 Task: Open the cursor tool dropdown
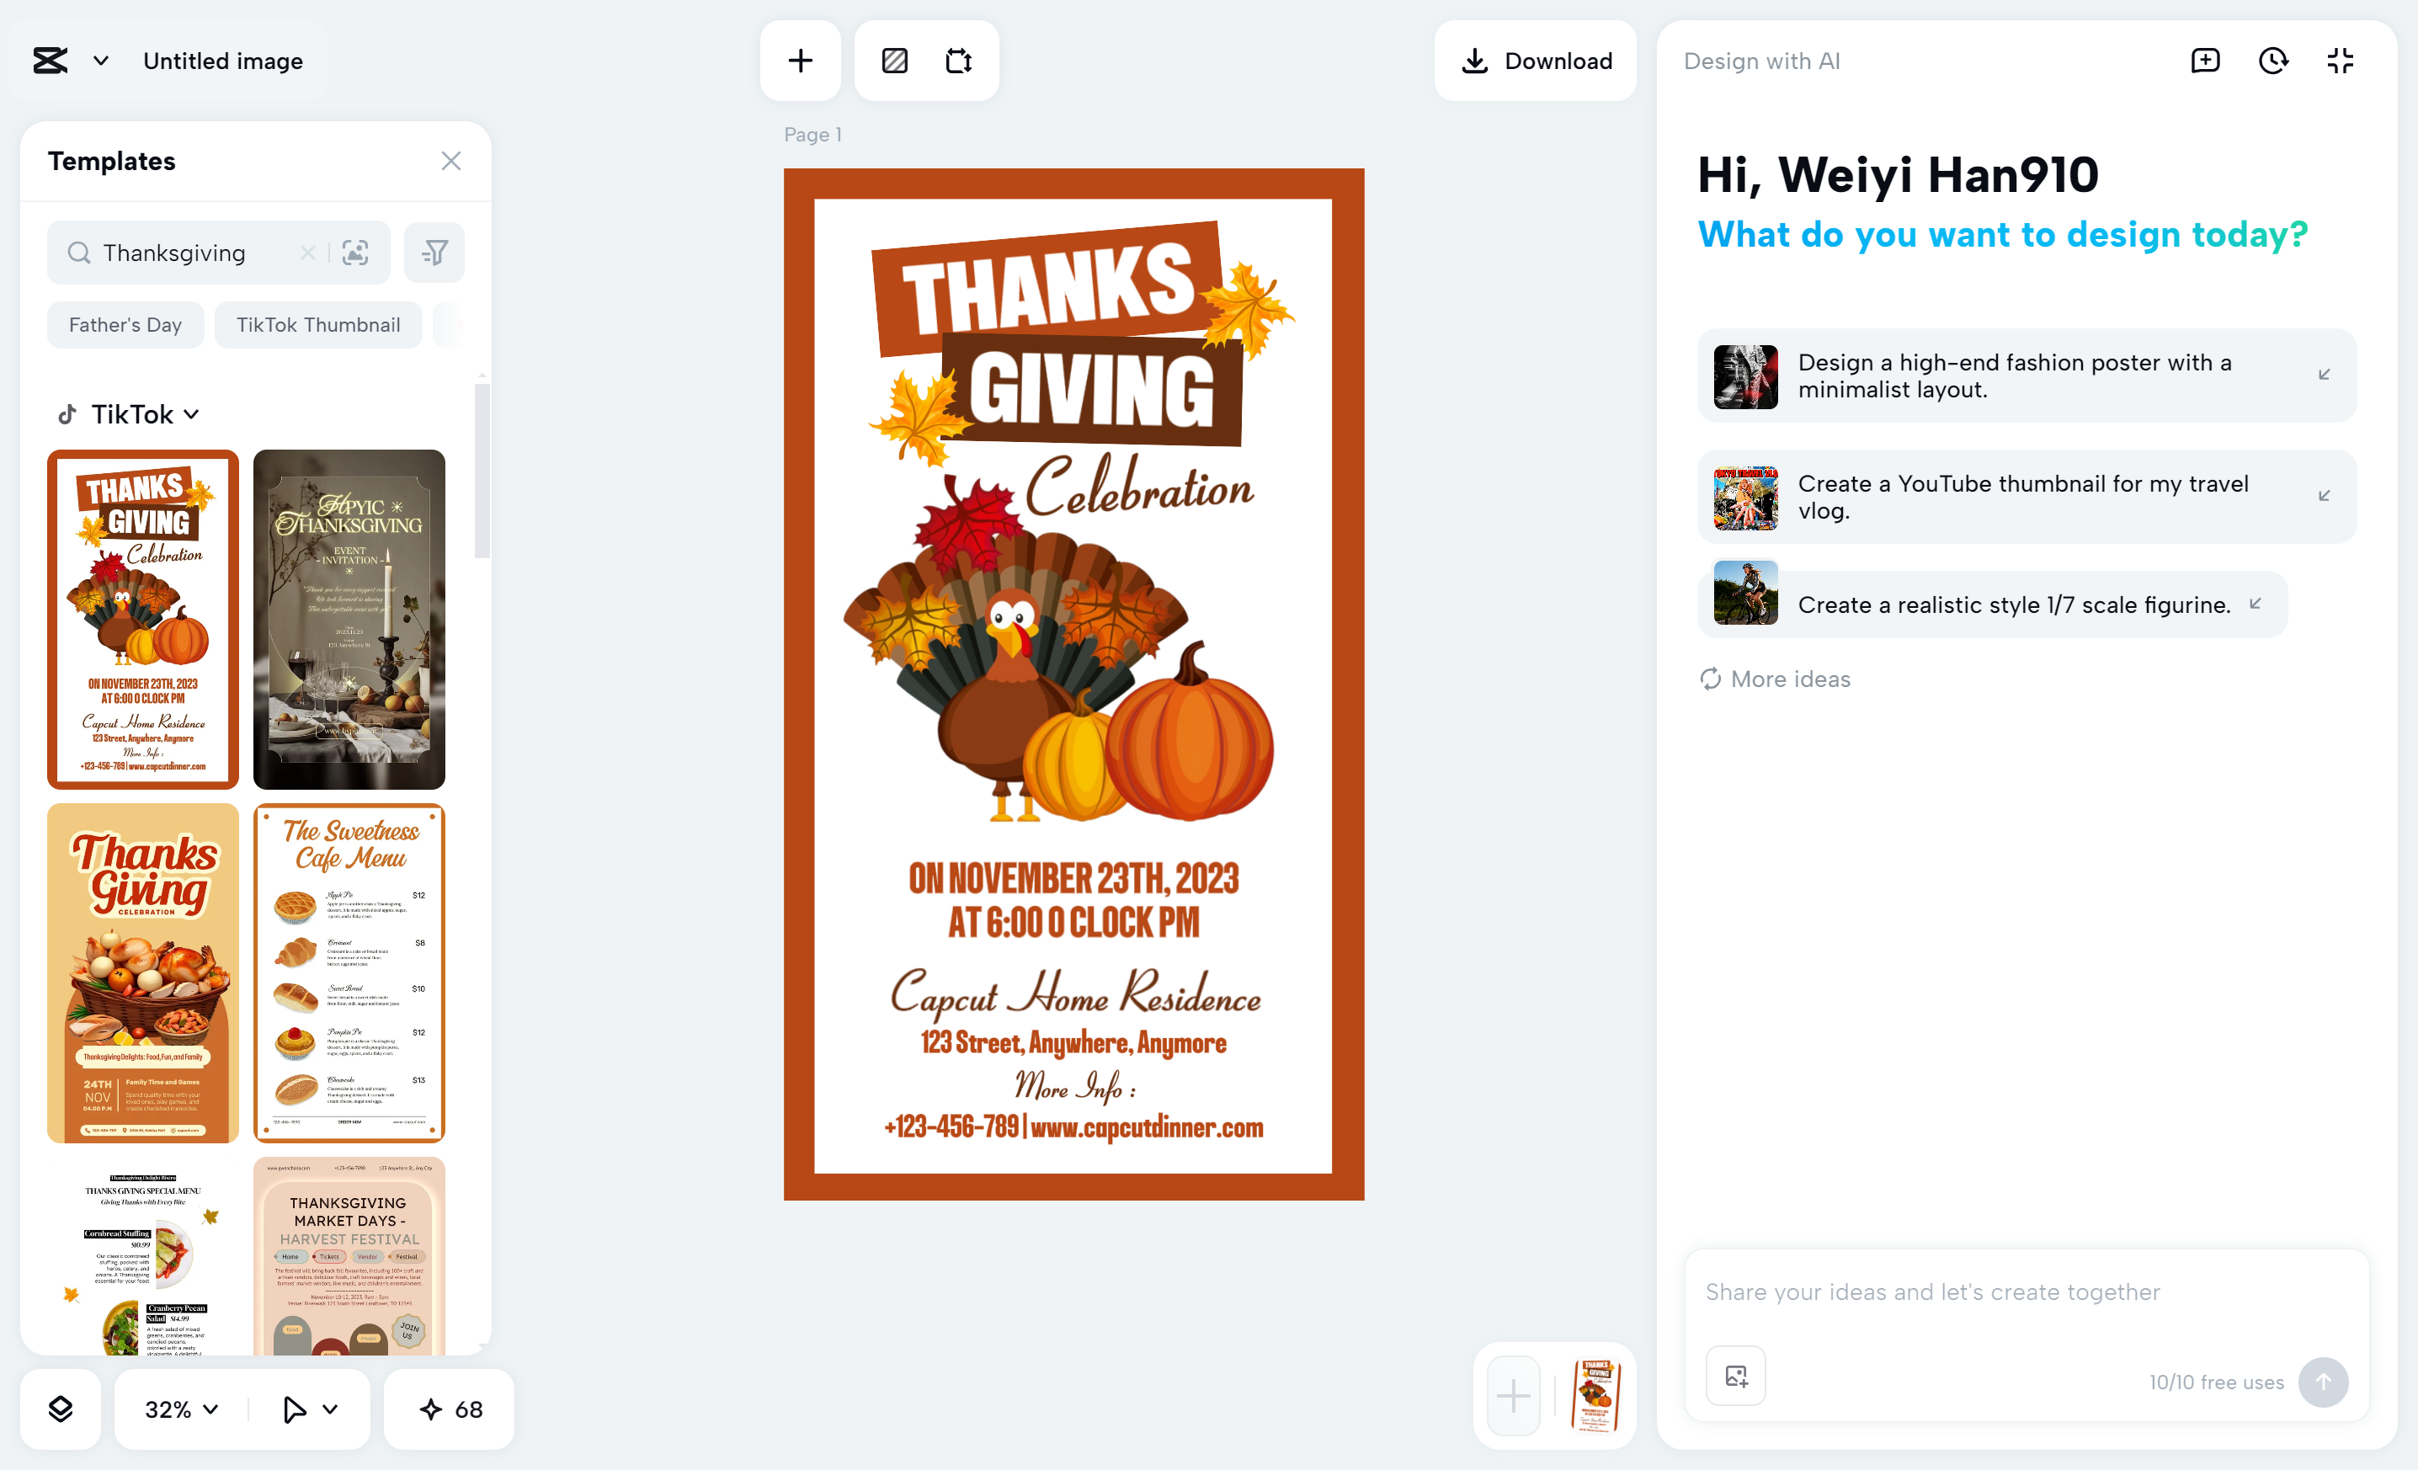click(x=307, y=1409)
